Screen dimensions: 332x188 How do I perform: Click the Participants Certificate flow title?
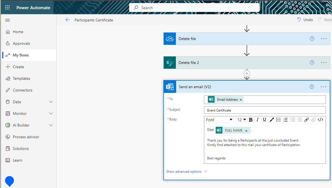[x=94, y=20]
